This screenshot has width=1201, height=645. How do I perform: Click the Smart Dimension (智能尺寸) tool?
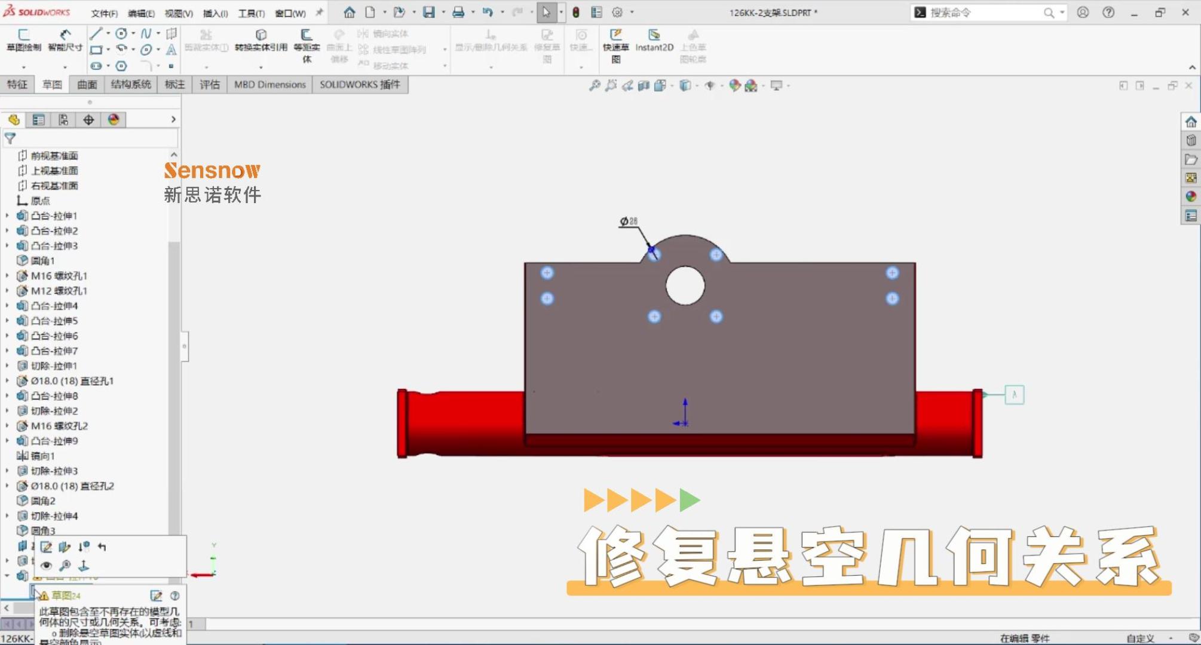click(65, 39)
